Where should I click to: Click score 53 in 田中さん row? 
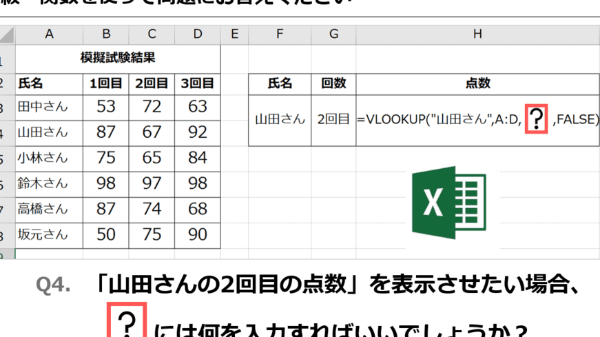click(106, 108)
